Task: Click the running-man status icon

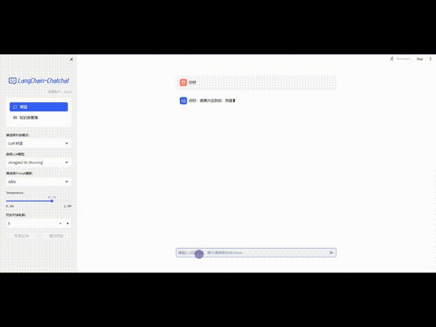Action: tap(392, 59)
